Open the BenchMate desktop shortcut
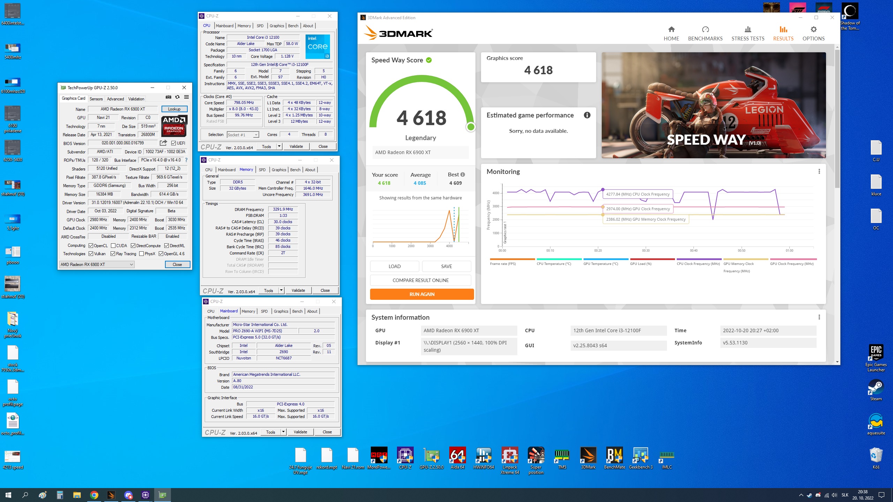893x502 pixels. 614,458
